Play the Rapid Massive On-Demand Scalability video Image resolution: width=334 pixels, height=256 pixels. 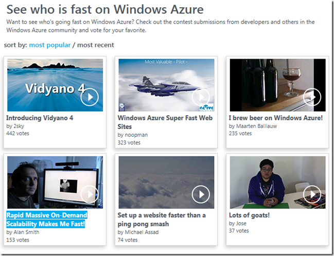(90, 194)
